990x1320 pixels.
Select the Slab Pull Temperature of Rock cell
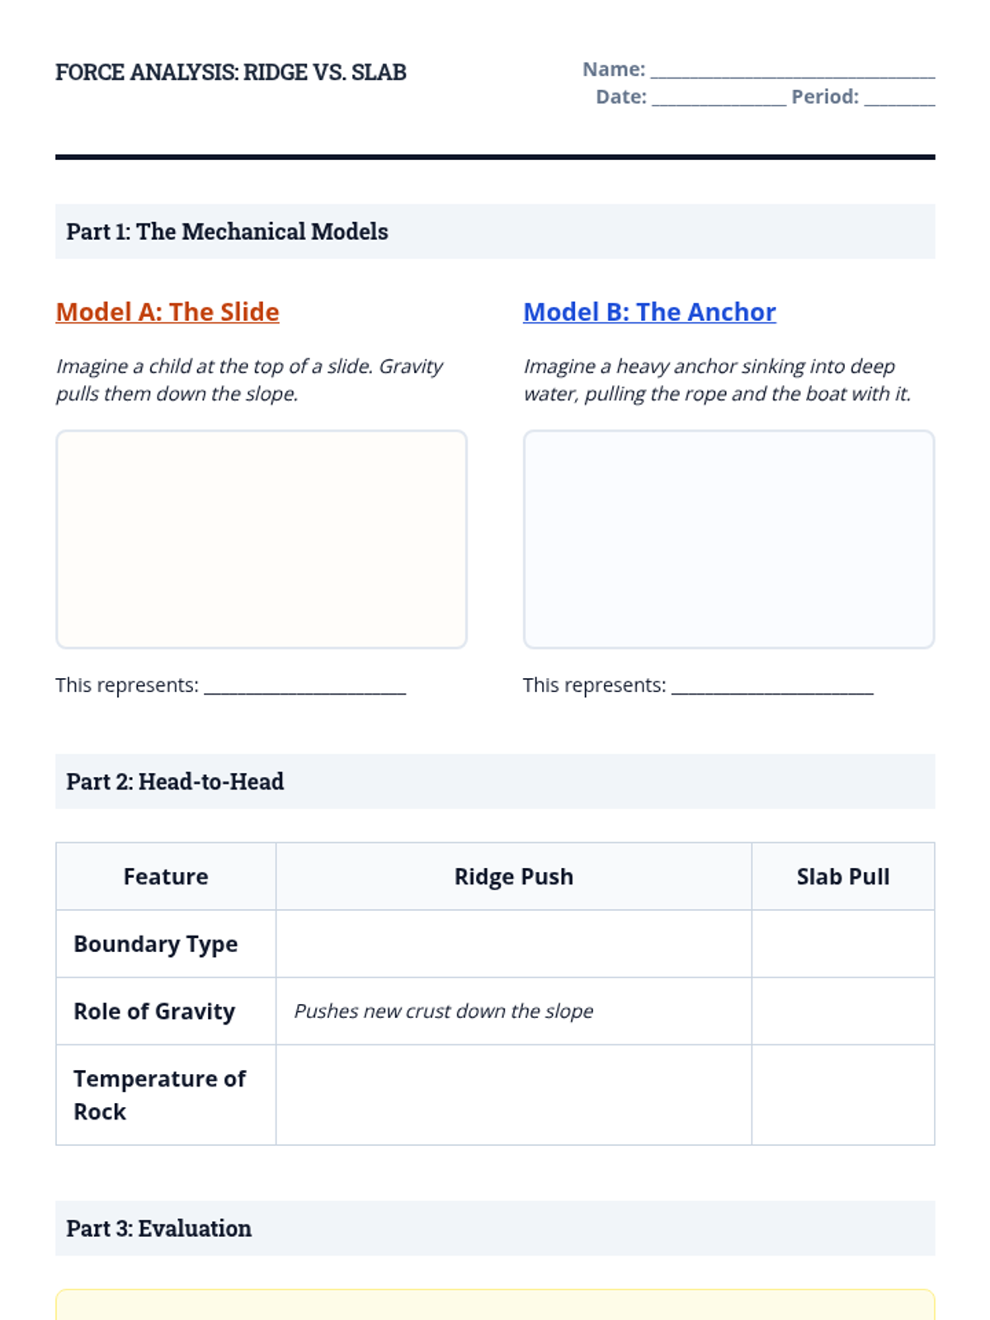click(x=843, y=1095)
